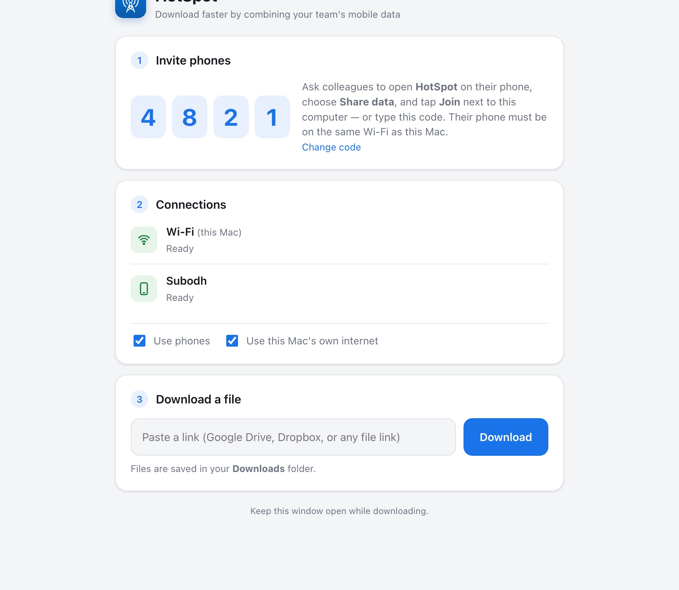Screen dimensions: 679x590
Task: Select the Wi-Fi (this Mac) connection row
Action: (339, 240)
